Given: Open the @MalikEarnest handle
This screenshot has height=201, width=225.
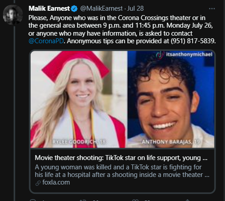Looking at the screenshot, I should (101, 8).
